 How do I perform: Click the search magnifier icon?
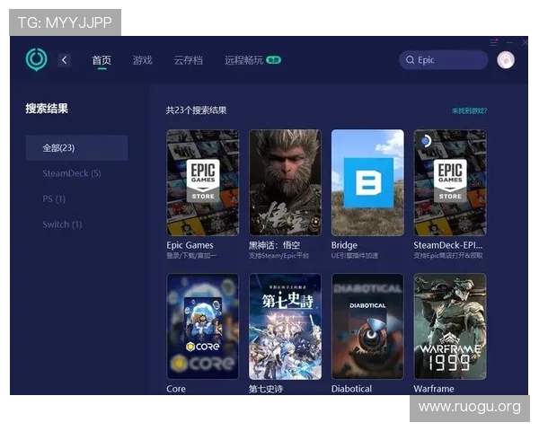(411, 60)
